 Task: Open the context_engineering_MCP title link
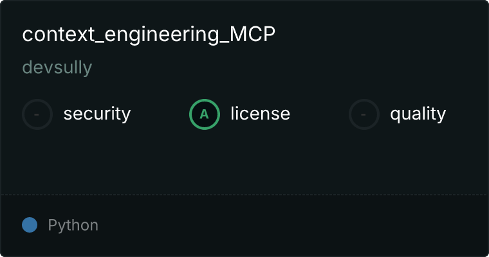[149, 35]
